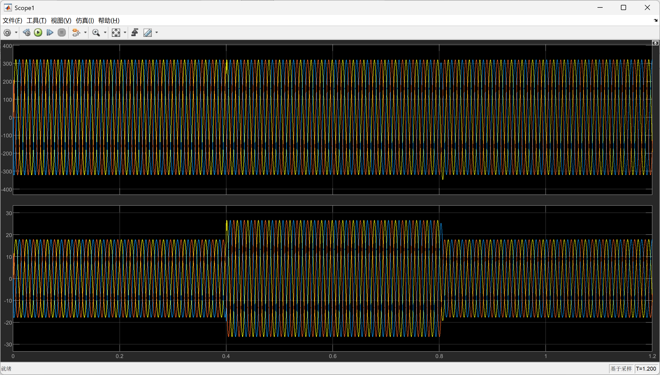660x375 pixels.
Task: Open the 视图(V) menu
Action: click(61, 20)
